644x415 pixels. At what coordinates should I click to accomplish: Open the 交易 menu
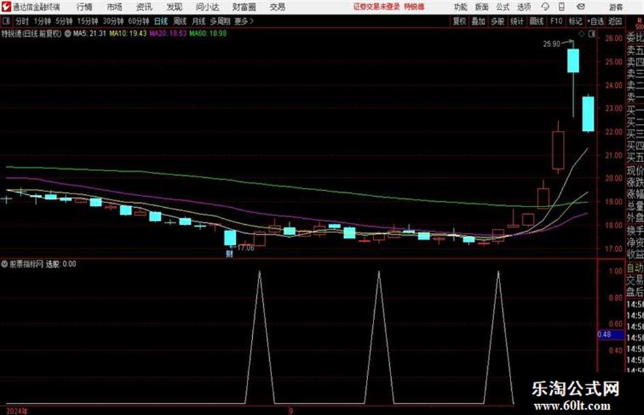pos(277,7)
